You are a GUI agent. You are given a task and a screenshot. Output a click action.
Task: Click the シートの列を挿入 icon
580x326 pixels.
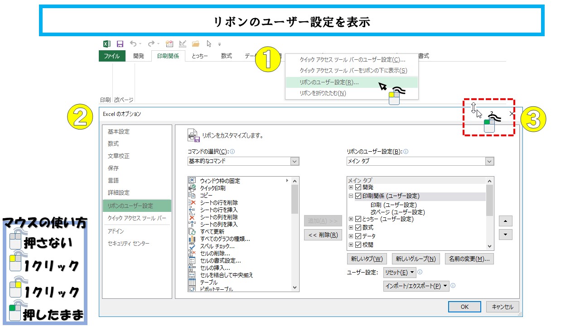[192, 224]
